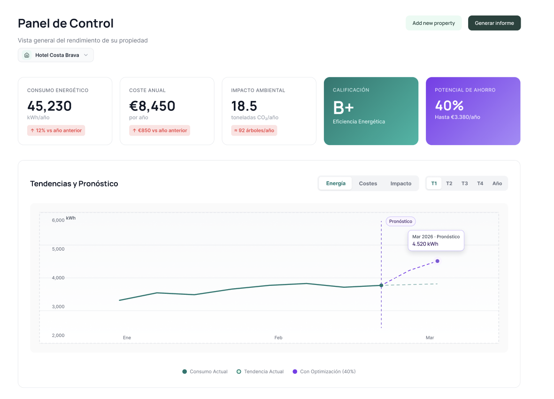Click the Tendencias y Pronóstico heading
This screenshot has height=399, width=554.
click(x=74, y=184)
